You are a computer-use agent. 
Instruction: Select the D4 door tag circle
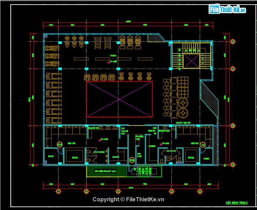click(x=203, y=145)
